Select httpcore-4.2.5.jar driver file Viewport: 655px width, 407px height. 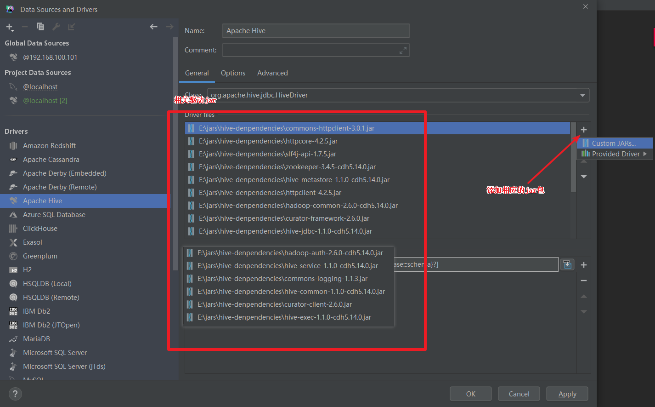point(378,141)
